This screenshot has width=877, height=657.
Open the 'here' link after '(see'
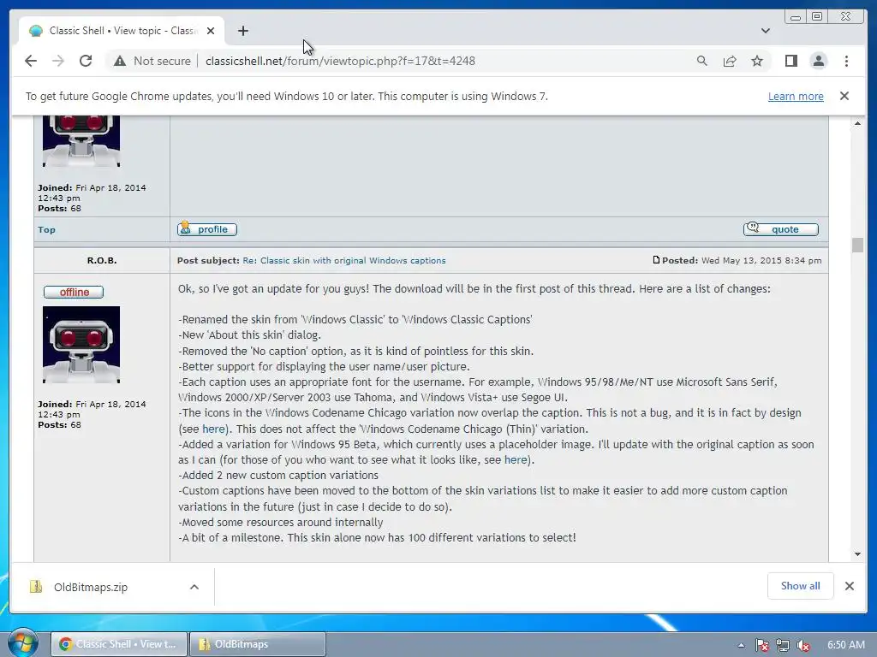[213, 429]
